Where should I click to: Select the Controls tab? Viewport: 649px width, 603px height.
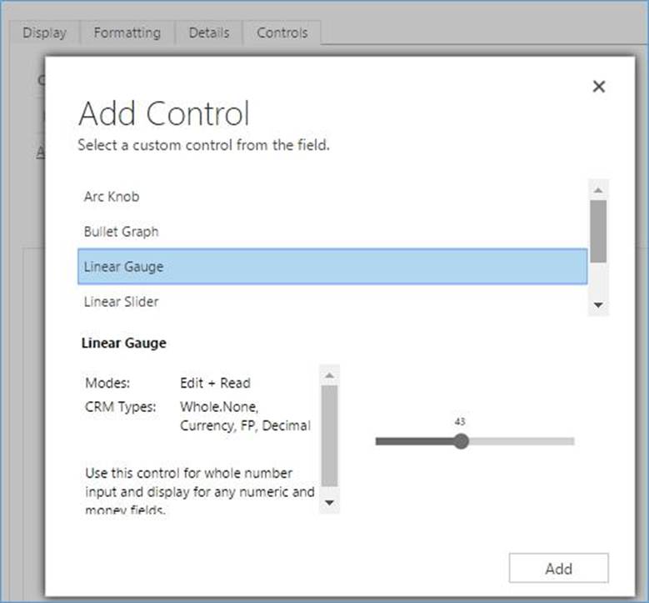click(282, 33)
